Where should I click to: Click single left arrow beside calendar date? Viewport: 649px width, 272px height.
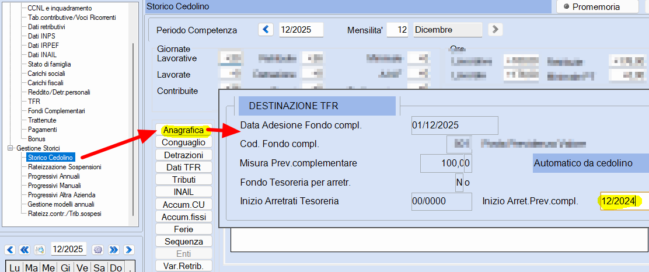11,250
